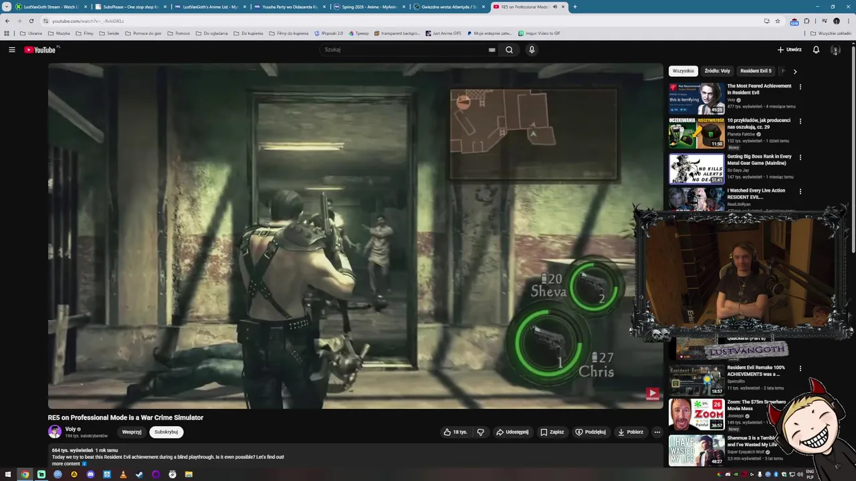Open Steam from the taskbar
856x481 pixels.
pyautogui.click(x=139, y=474)
